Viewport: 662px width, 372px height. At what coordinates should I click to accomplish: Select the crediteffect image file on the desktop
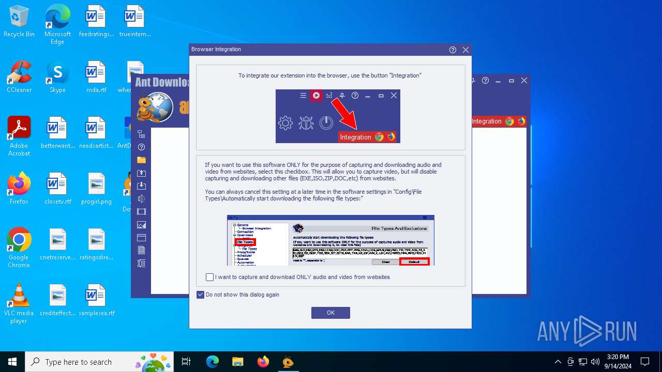pos(57,300)
